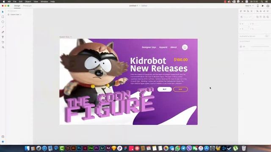The image size is (271, 152).
Task: Click the round shopping cart icon
Action: (185, 47)
